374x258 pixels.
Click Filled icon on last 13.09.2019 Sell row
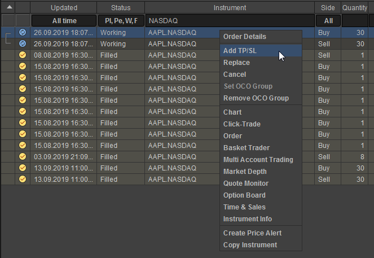[x=23, y=179]
